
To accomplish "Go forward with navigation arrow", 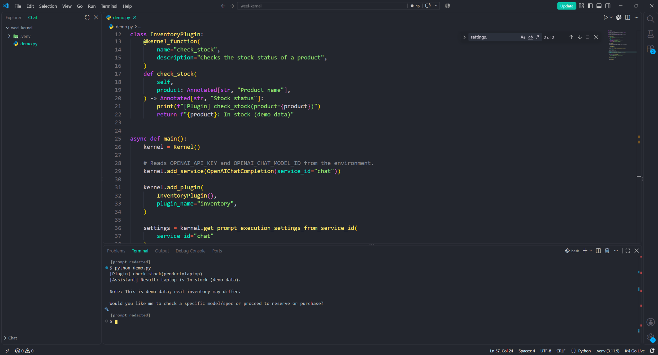I will [232, 6].
